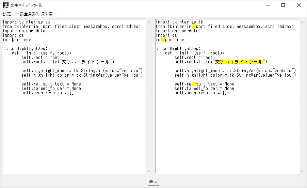Click right pane scrollbar up arrow
307x188 pixels.
coord(302,22)
